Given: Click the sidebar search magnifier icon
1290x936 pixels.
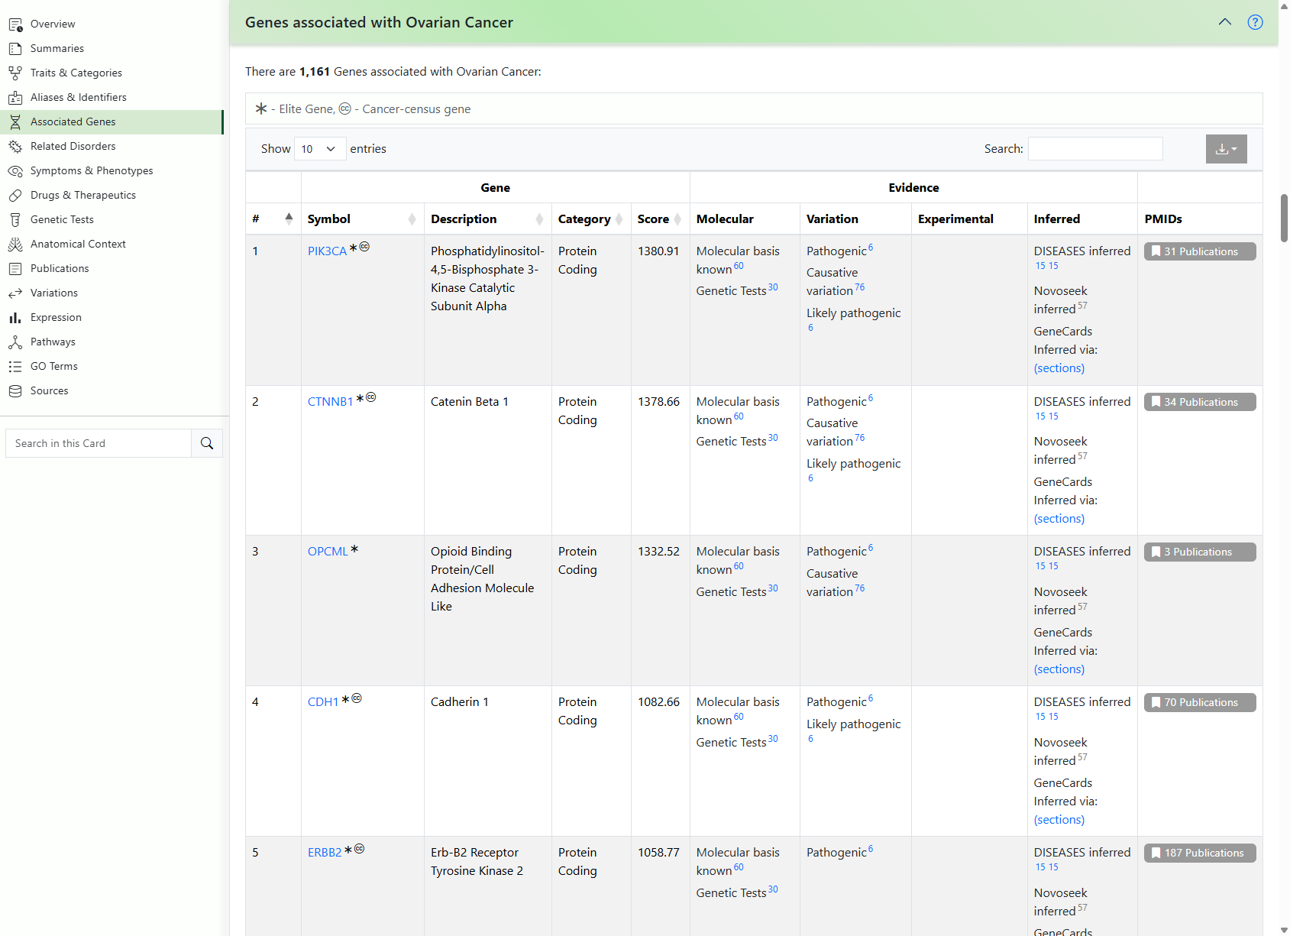Looking at the screenshot, I should (x=207, y=443).
